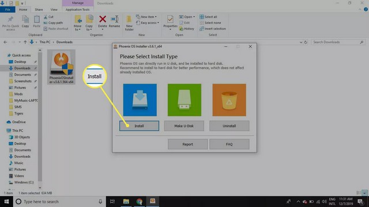Select the PhoenixOSInstaller file thumbnail
369x207 pixels.
[61, 67]
